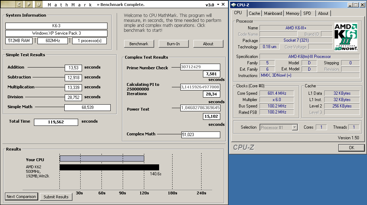Minimize the CPU-Z window
Viewport: 367px width, 205px height.
[350, 5]
